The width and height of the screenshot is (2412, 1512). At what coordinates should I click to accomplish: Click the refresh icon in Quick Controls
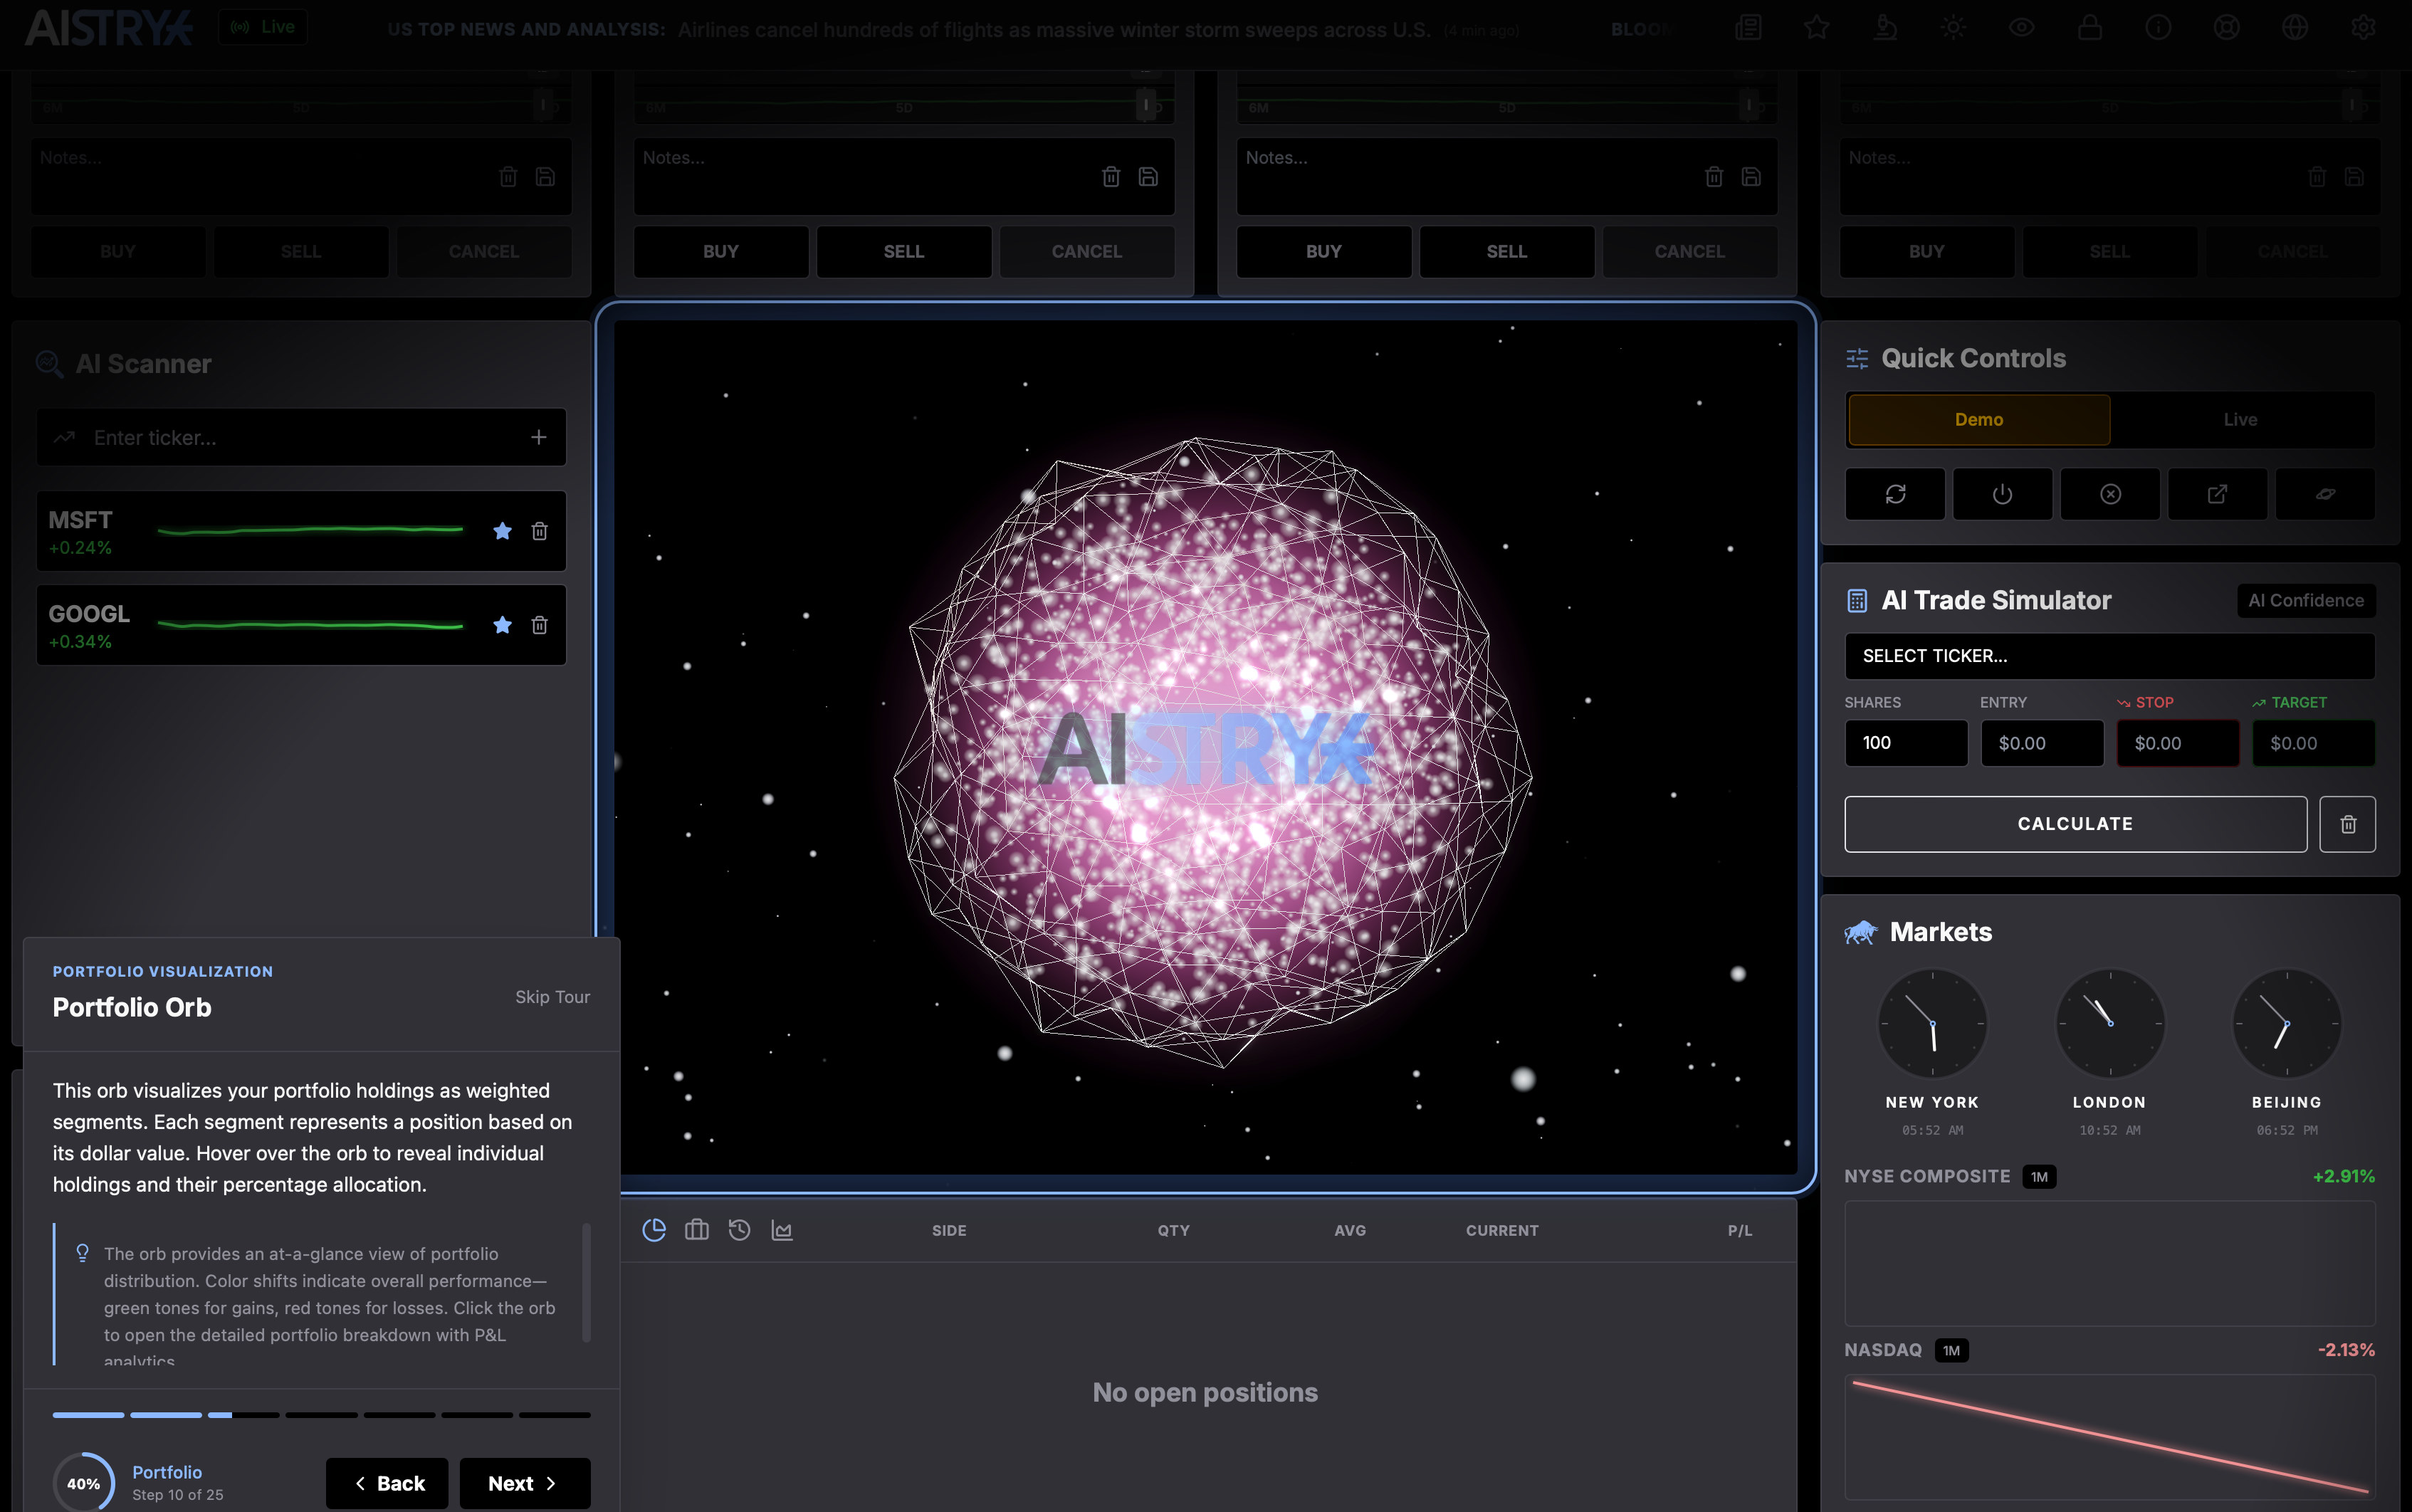[x=1895, y=494]
